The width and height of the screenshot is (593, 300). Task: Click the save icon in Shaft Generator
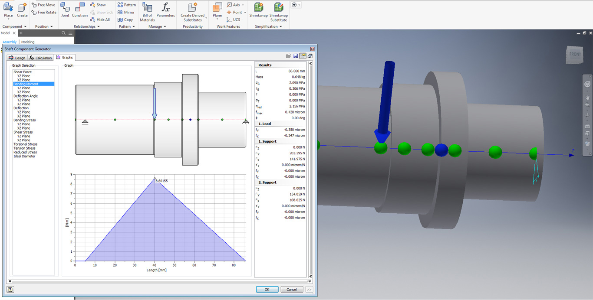(296, 56)
